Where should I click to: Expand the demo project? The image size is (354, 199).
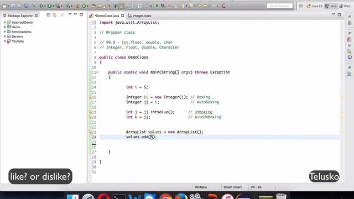(x=5, y=27)
